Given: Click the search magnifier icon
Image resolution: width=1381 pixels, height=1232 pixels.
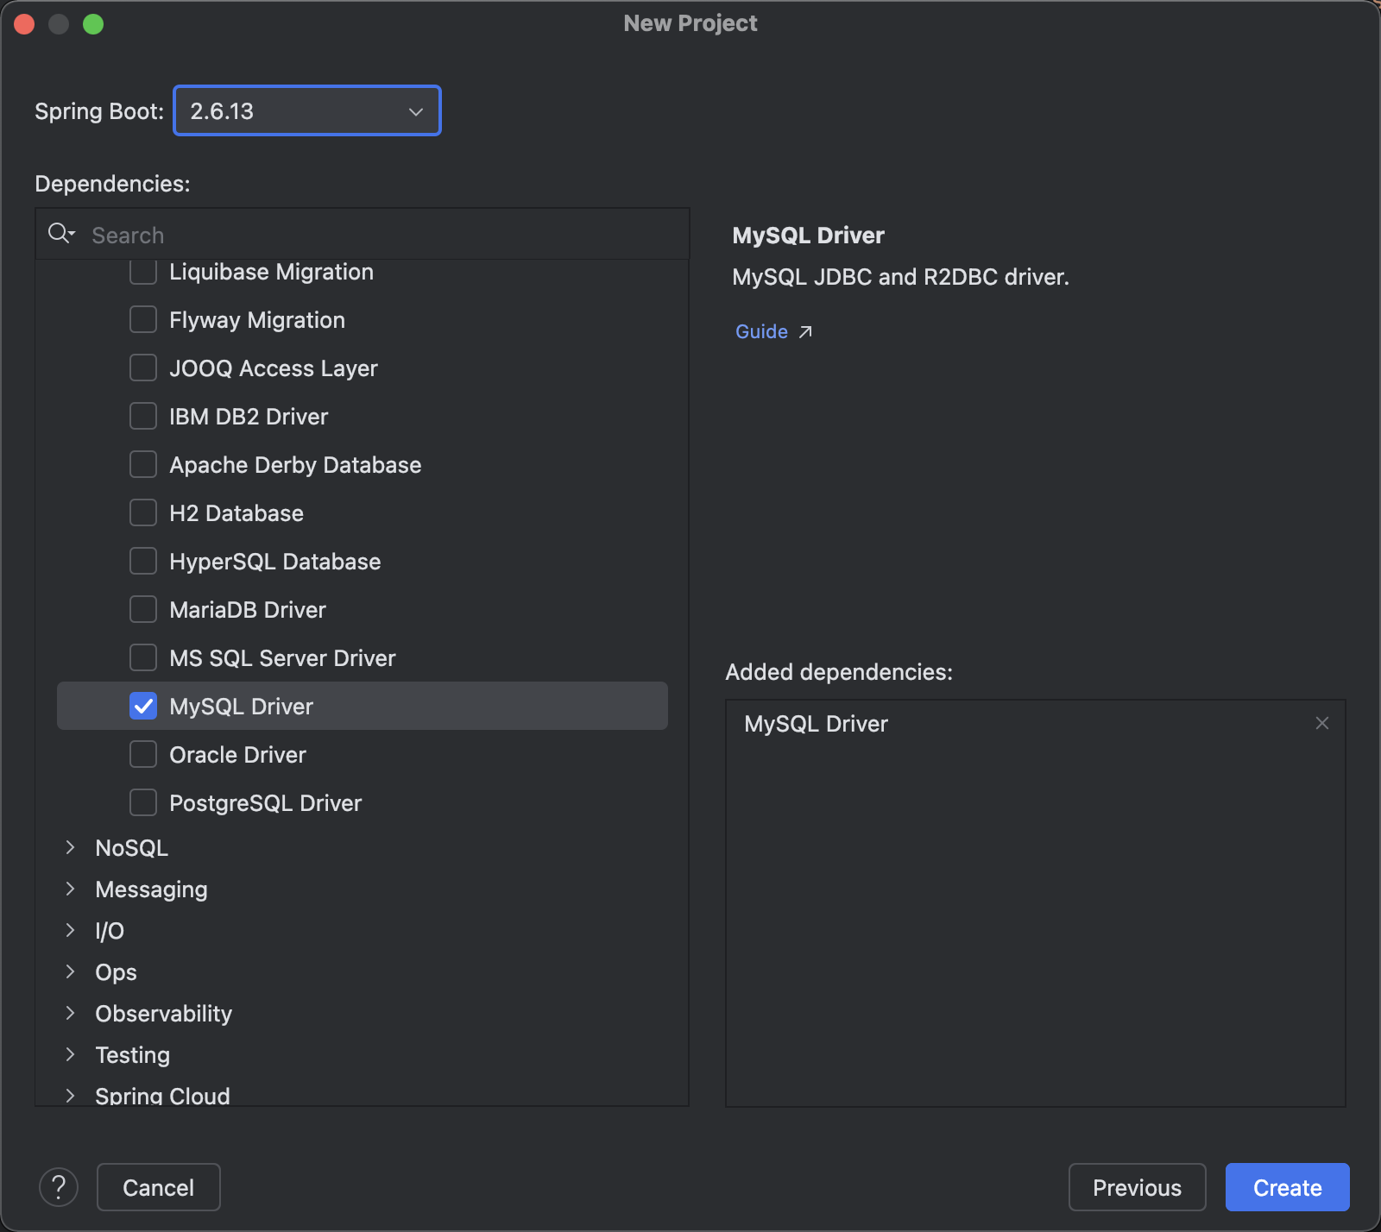Looking at the screenshot, I should [x=61, y=234].
